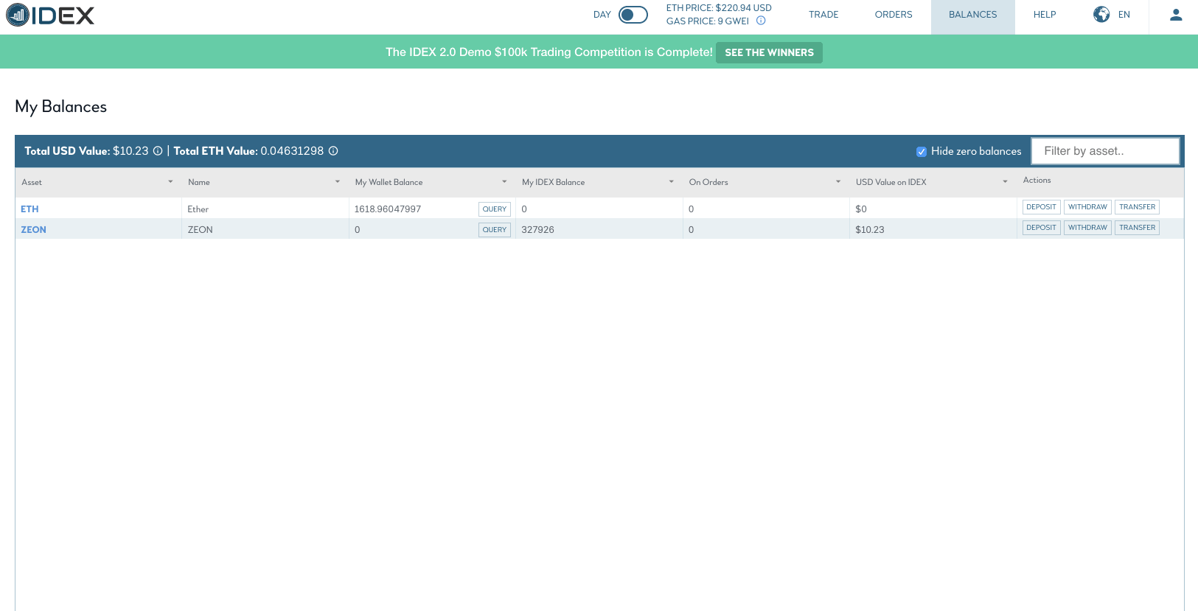Deposit ETH
The image size is (1198, 611).
coord(1041,207)
